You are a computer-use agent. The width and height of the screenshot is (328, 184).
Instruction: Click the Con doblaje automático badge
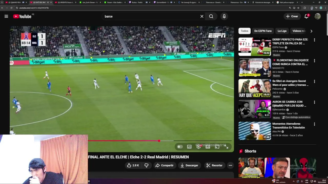[296, 118]
